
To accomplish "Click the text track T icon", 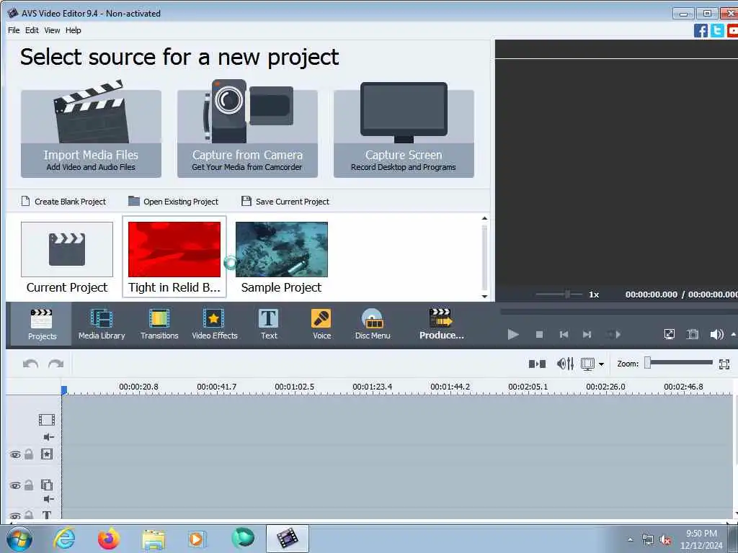I will coord(47,515).
